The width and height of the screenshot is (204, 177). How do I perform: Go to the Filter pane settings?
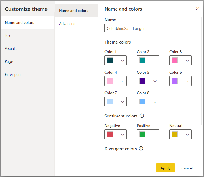[14, 74]
